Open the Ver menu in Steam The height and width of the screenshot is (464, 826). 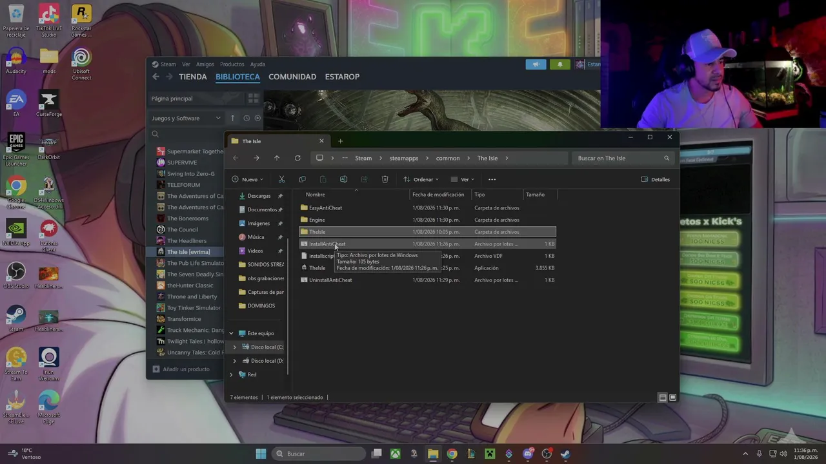click(186, 64)
